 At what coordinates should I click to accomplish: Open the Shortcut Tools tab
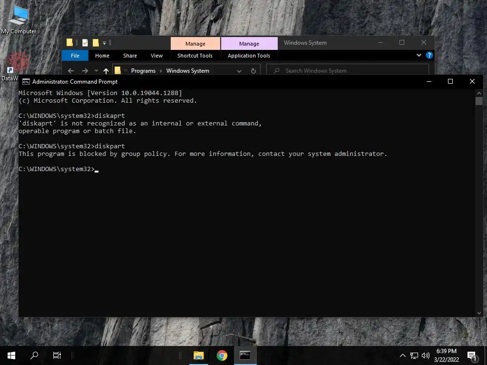point(195,56)
